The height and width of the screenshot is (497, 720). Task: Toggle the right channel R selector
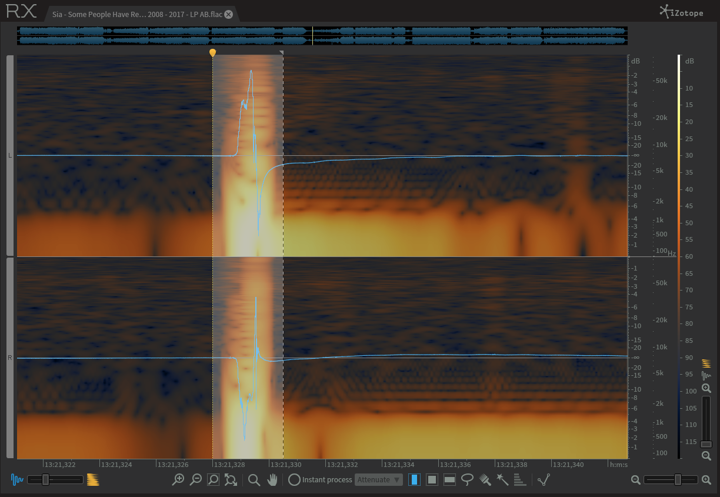click(10, 358)
